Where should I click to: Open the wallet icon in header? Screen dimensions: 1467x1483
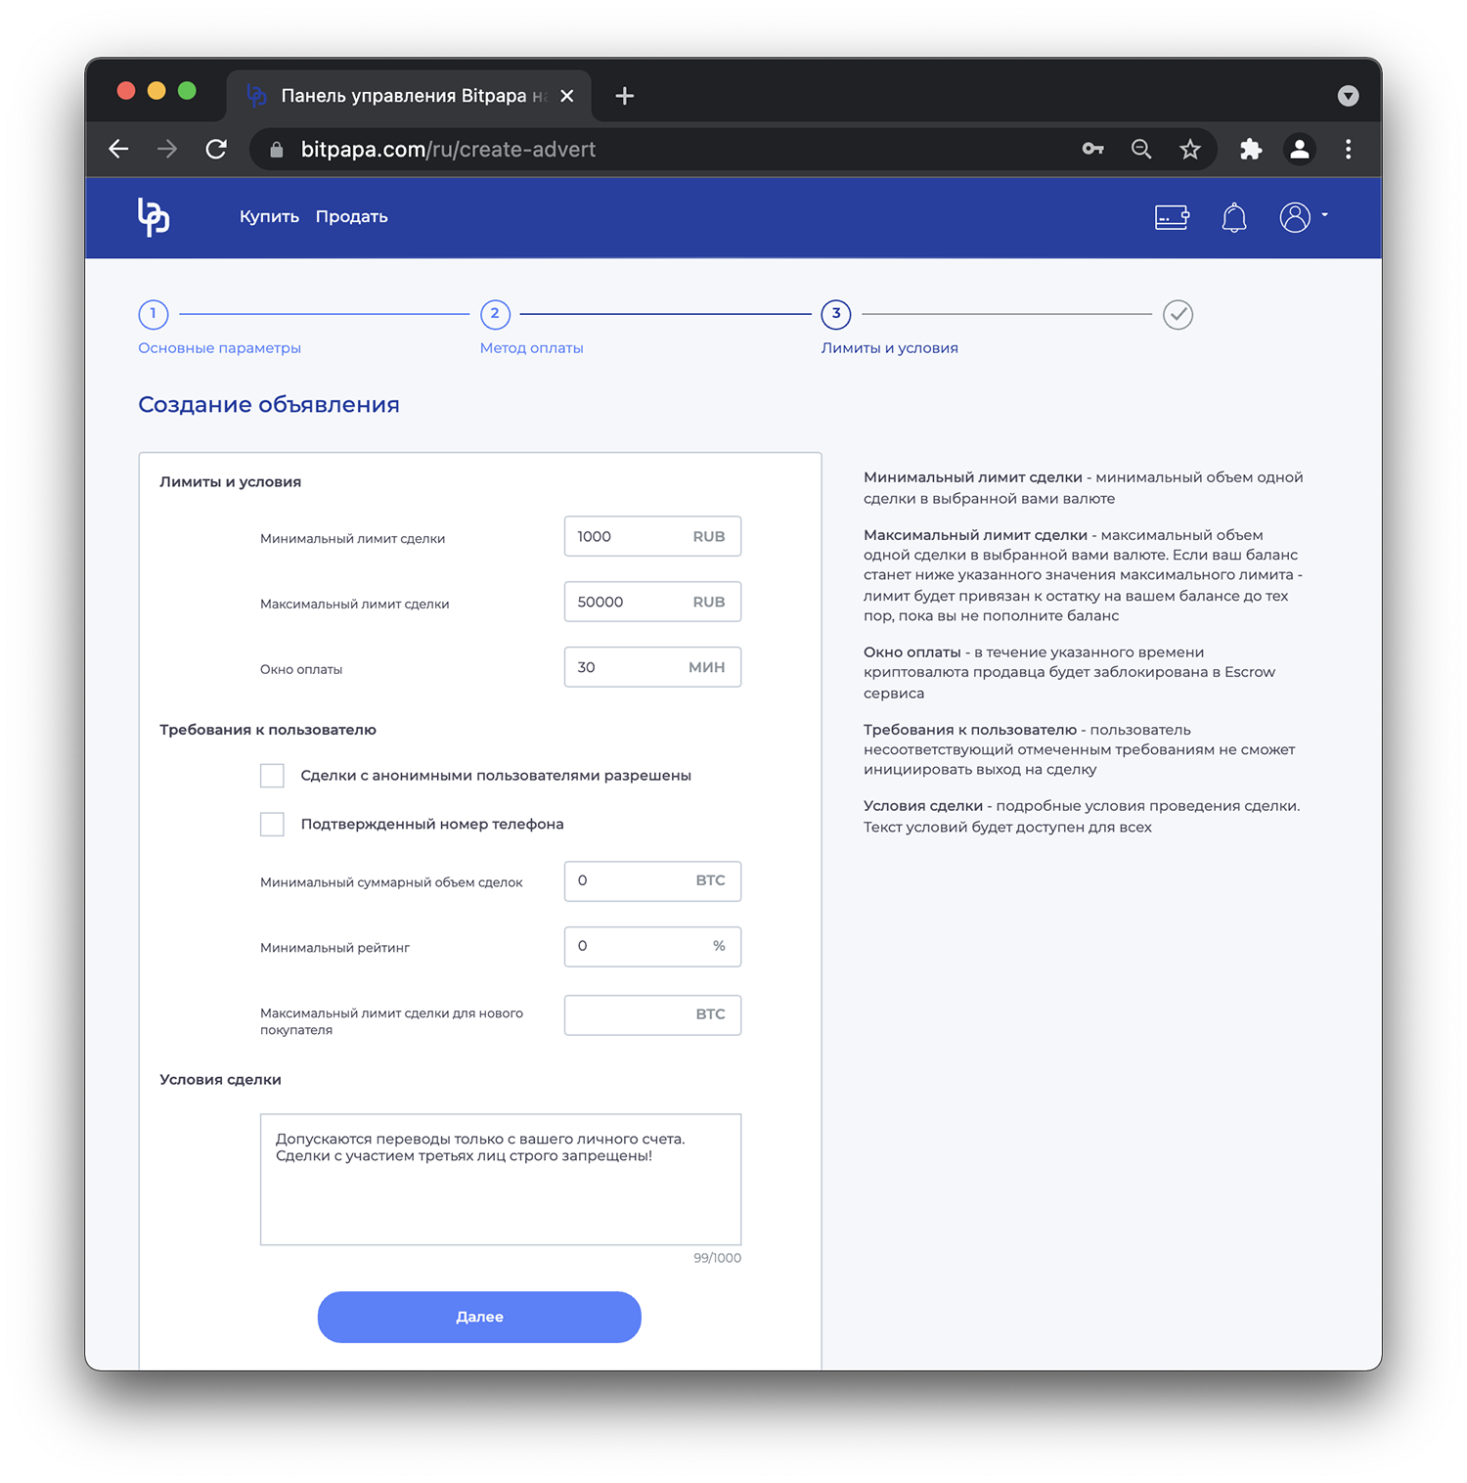[1172, 216]
